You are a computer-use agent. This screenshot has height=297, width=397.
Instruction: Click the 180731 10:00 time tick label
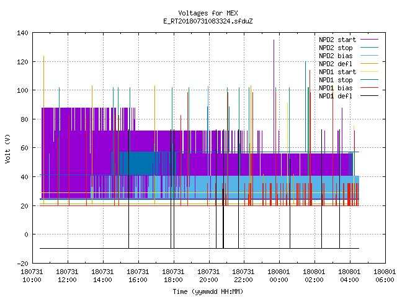[x=32, y=276]
